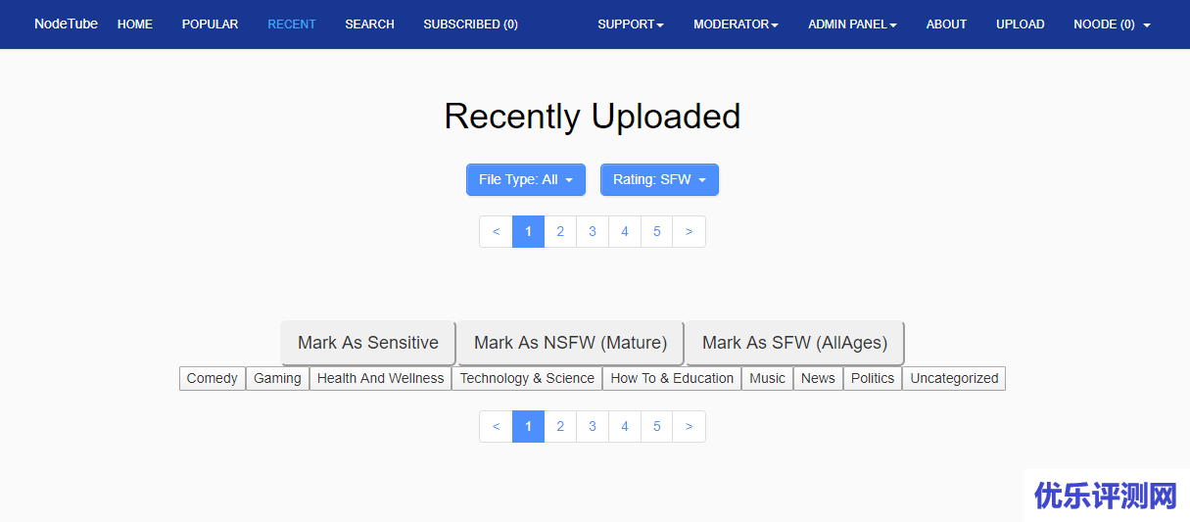Click Mark As SFW (AllAges) button
Image resolution: width=1190 pixels, height=522 pixels.
(794, 343)
